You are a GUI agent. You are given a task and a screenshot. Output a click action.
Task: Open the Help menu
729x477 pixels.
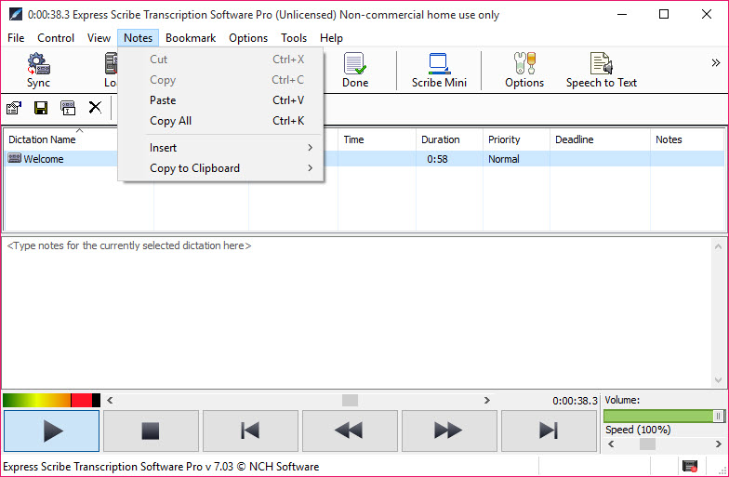click(x=331, y=37)
